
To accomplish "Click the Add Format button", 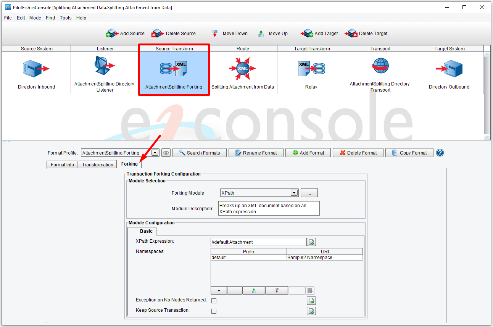I will tap(308, 153).
